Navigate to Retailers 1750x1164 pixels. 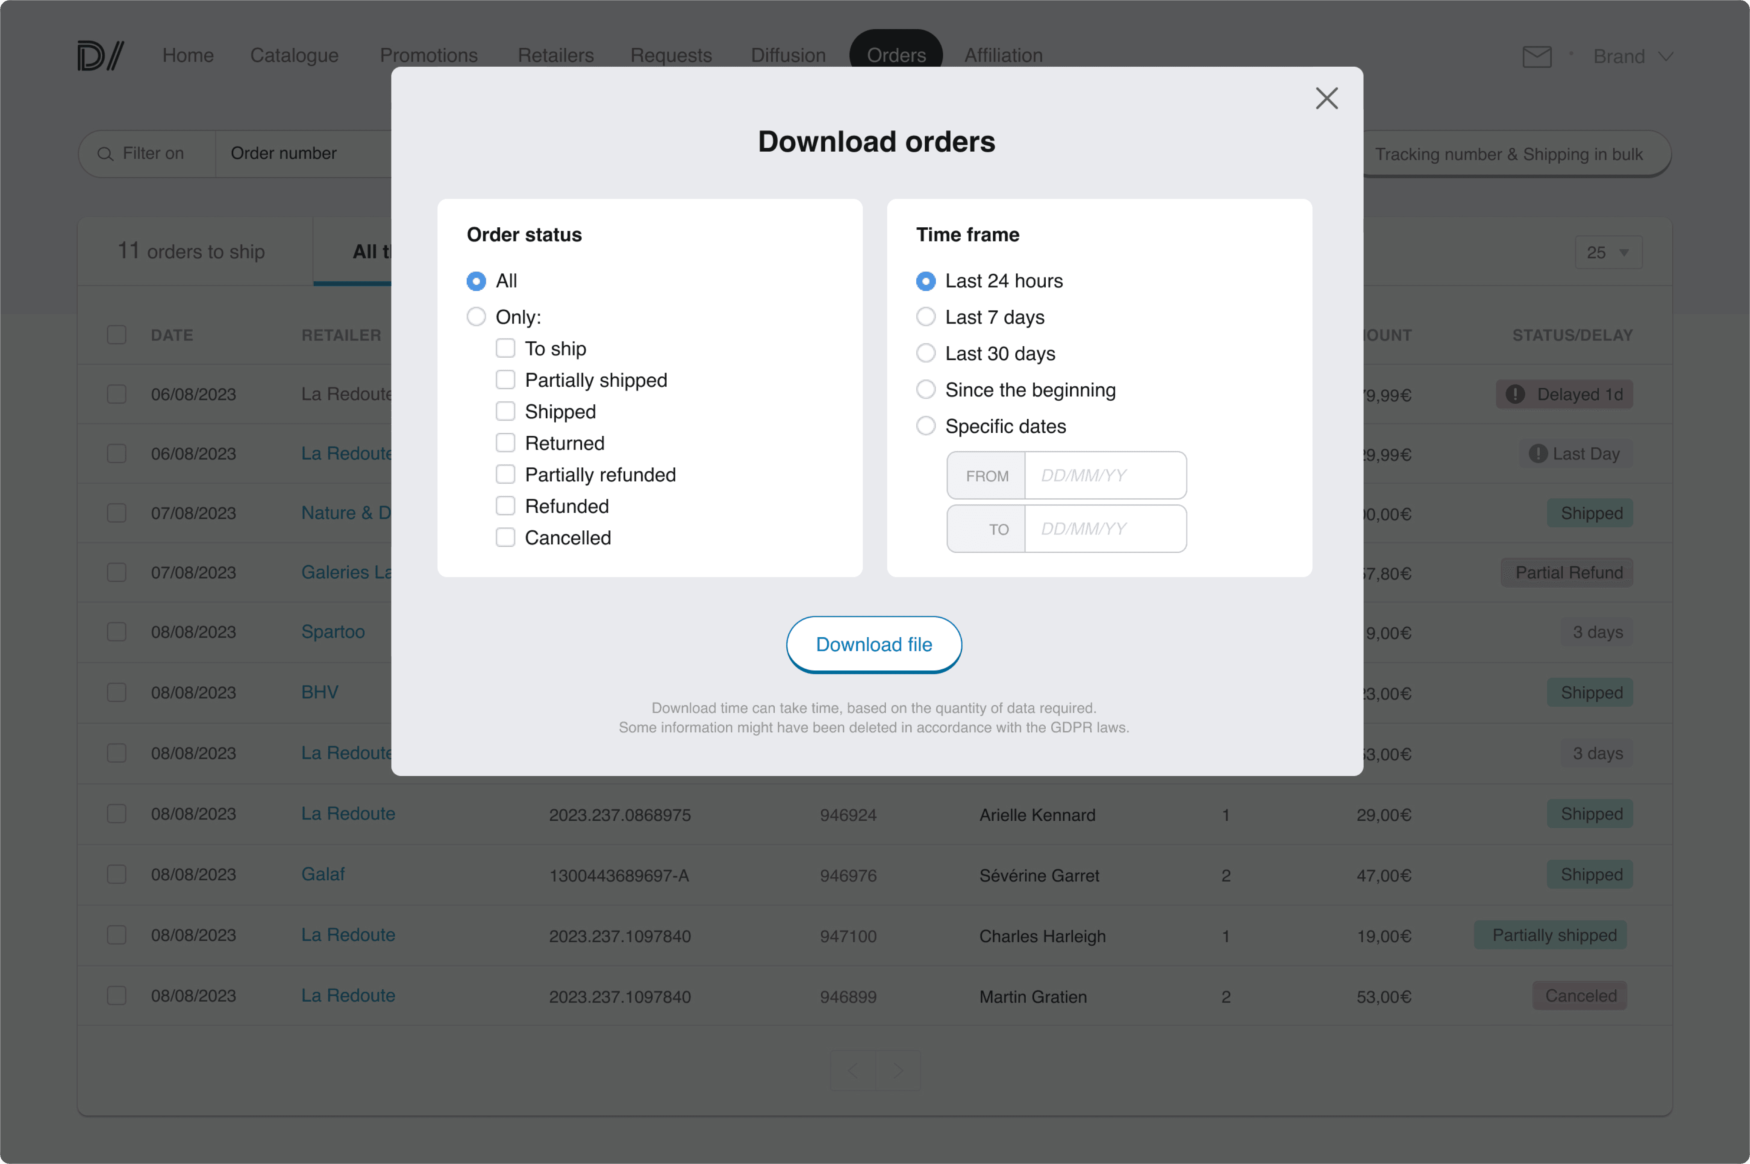click(556, 56)
